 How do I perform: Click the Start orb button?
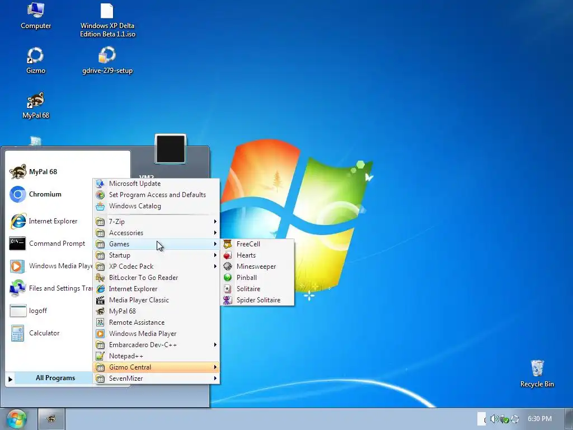click(17, 419)
